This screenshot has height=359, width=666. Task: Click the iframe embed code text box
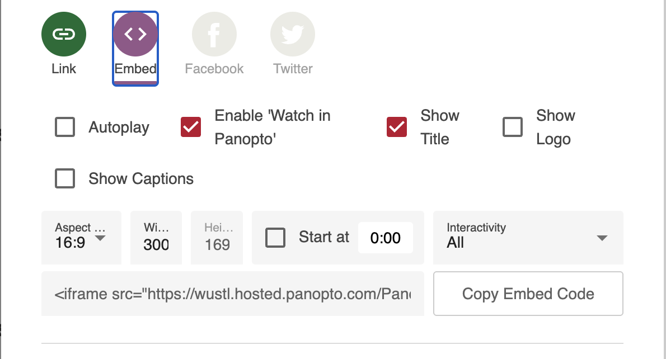[x=233, y=294]
